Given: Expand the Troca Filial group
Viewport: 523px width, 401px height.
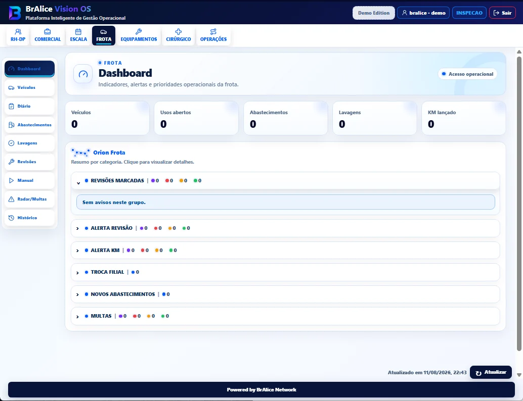Looking at the screenshot, I should coord(285,272).
